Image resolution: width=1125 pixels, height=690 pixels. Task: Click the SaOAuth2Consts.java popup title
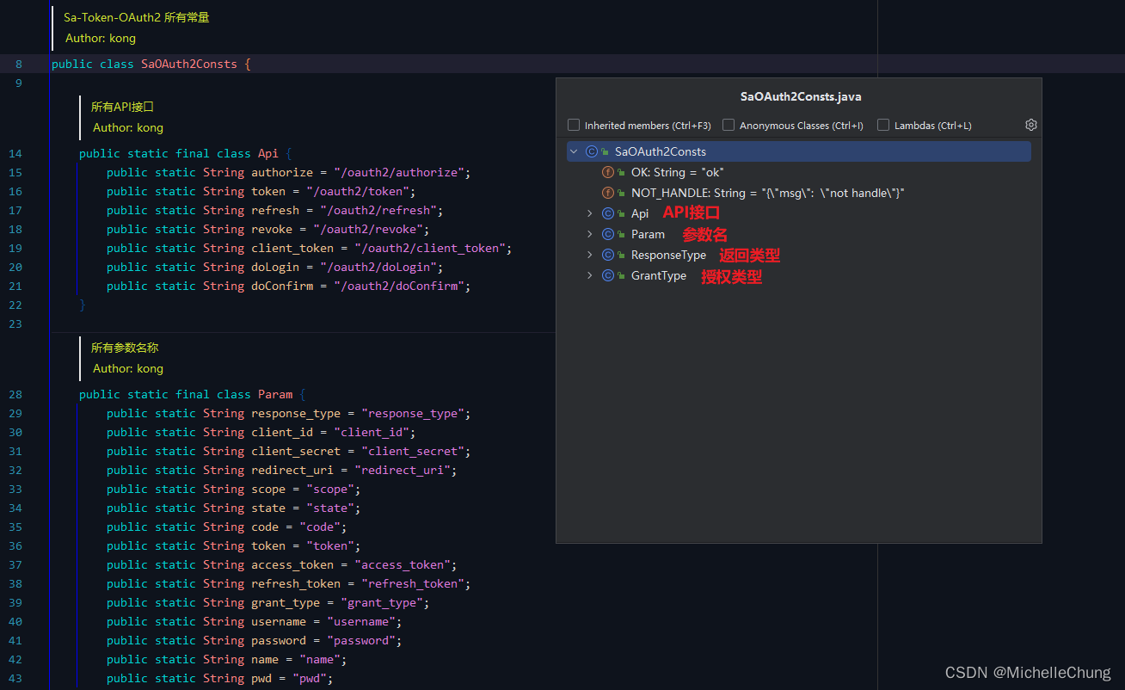pyautogui.click(x=801, y=96)
